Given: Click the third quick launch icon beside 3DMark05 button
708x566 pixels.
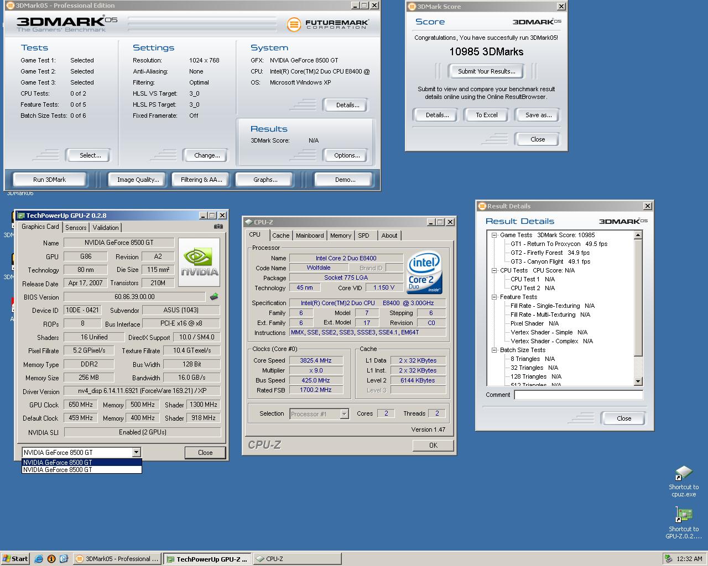Looking at the screenshot, I should (x=64, y=559).
